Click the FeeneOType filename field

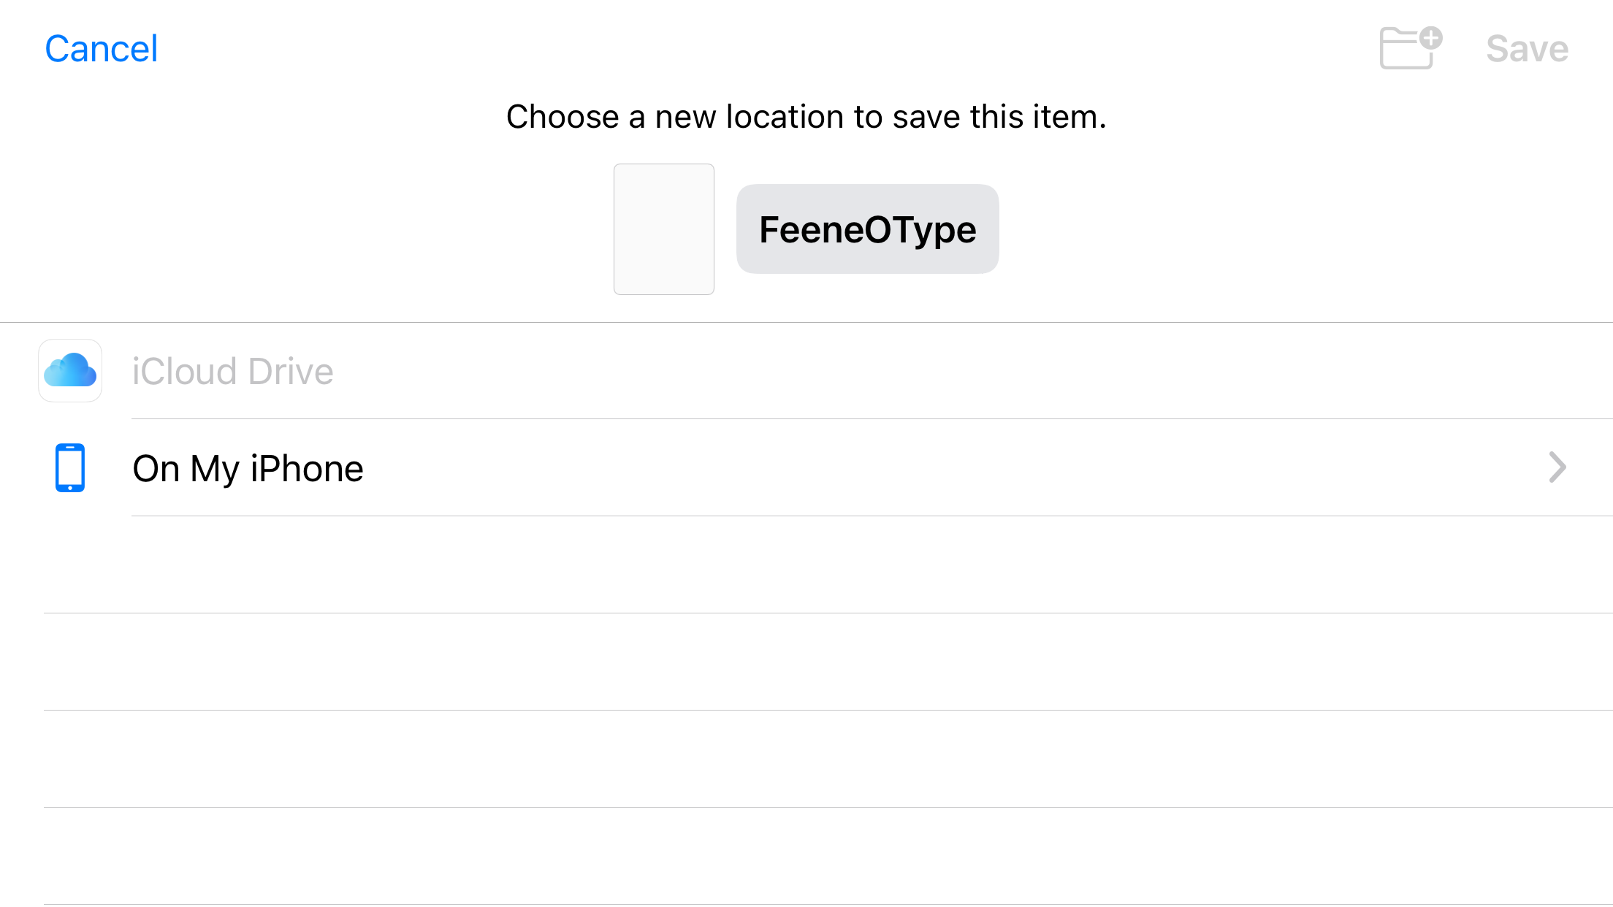point(867,229)
